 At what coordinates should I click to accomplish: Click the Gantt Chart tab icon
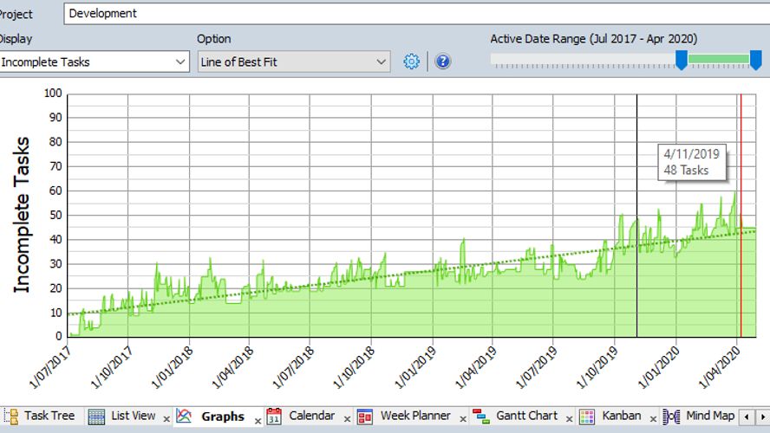point(480,417)
